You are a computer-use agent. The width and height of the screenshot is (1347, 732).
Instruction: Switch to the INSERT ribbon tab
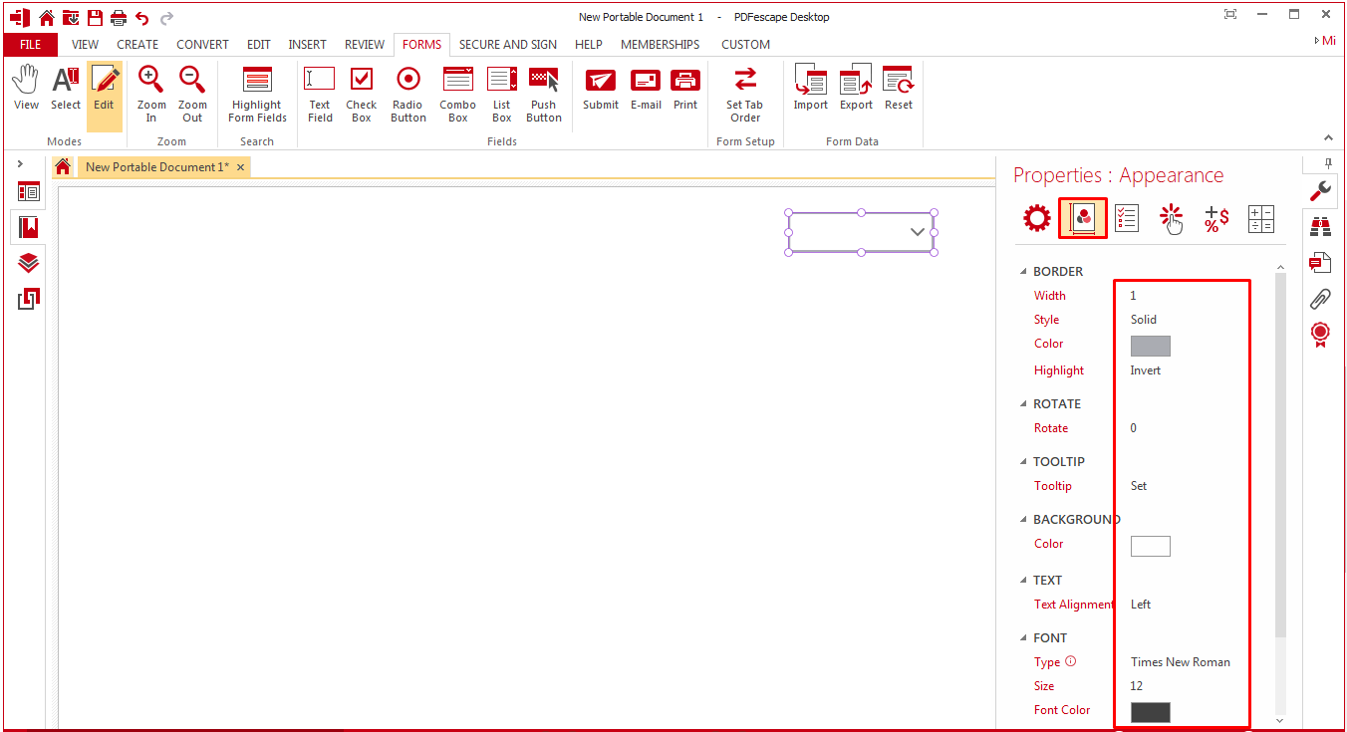(x=308, y=44)
